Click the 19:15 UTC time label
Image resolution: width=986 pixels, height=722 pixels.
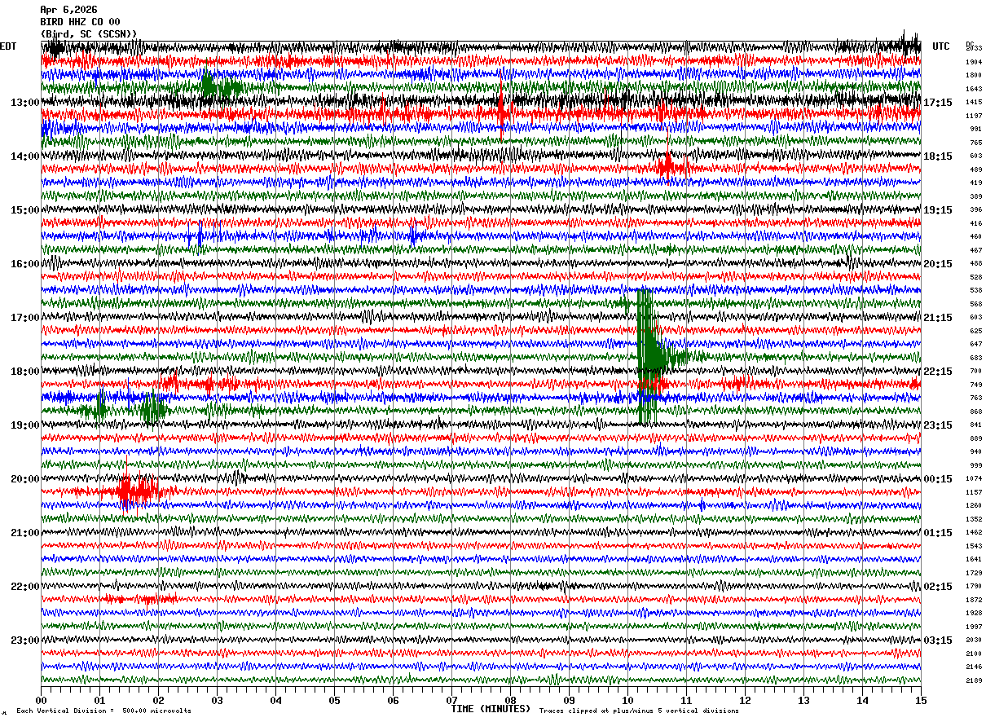938,210
